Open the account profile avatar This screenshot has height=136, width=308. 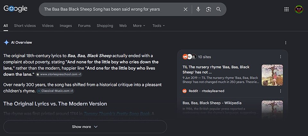tap(299, 9)
